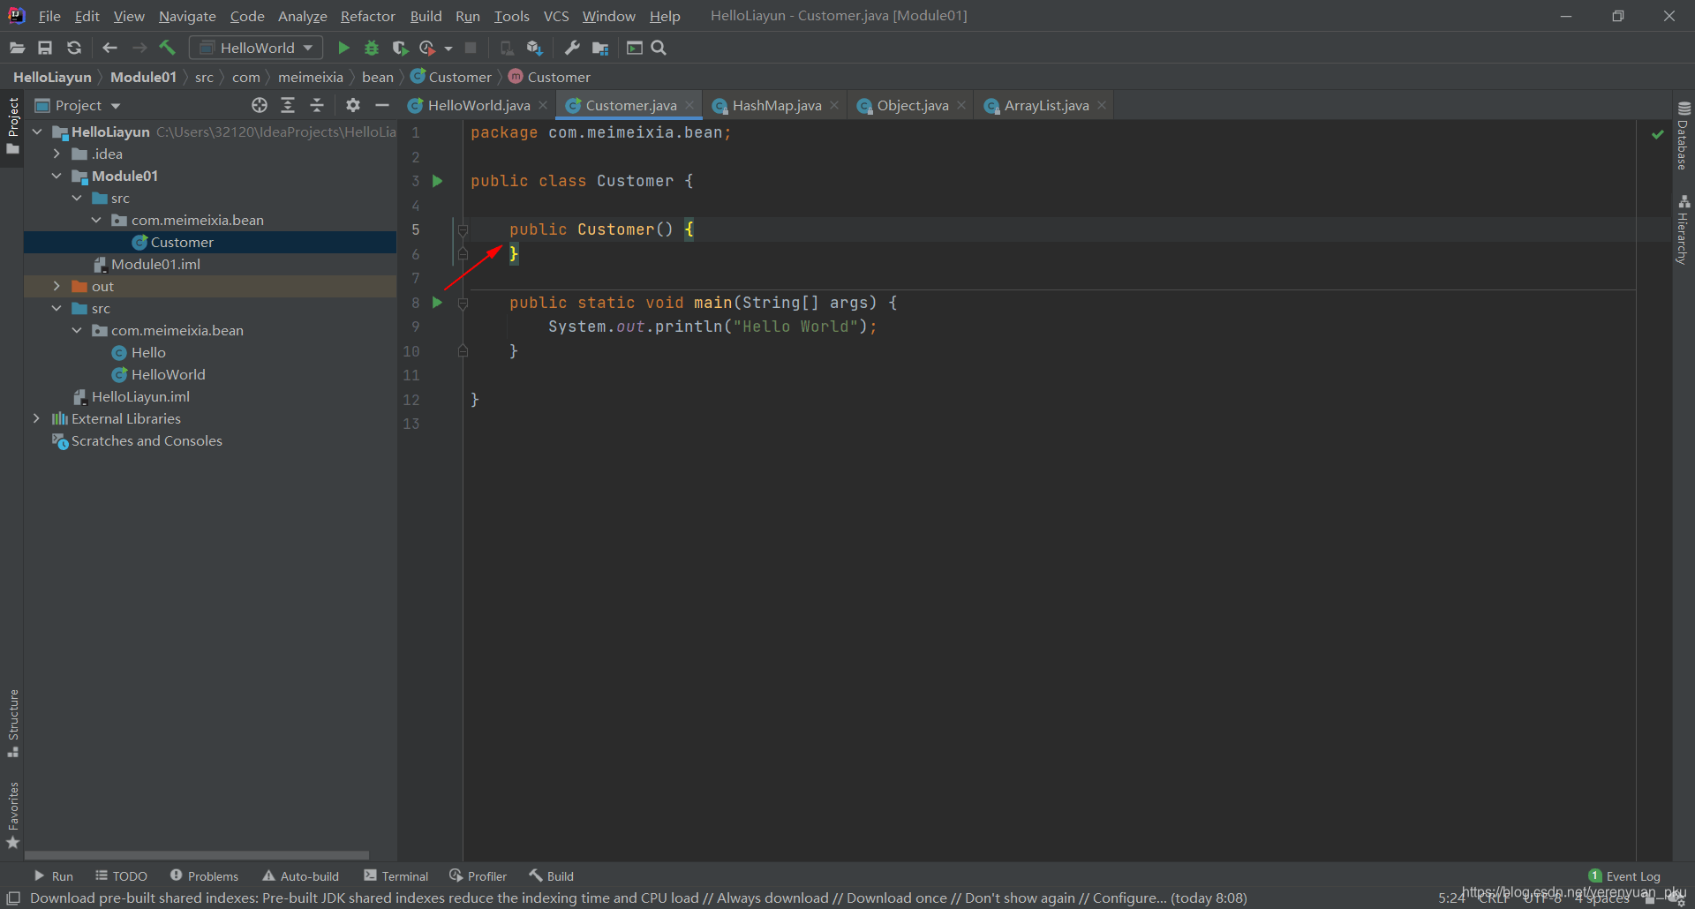
Task: Toggle the Favorites tool window stripe
Action: [12, 815]
